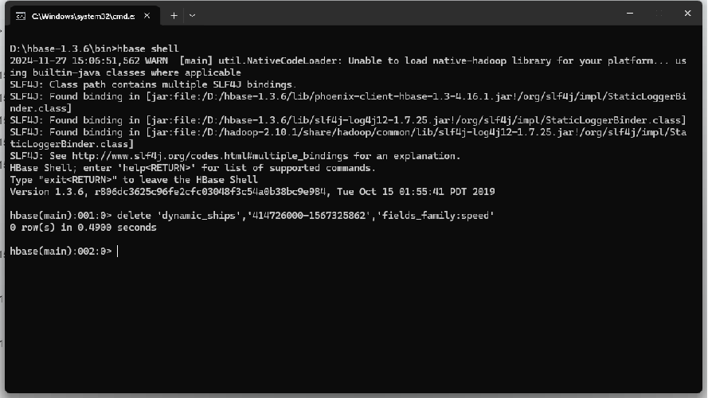Click the "exit<RETURN>" text

[78, 180]
